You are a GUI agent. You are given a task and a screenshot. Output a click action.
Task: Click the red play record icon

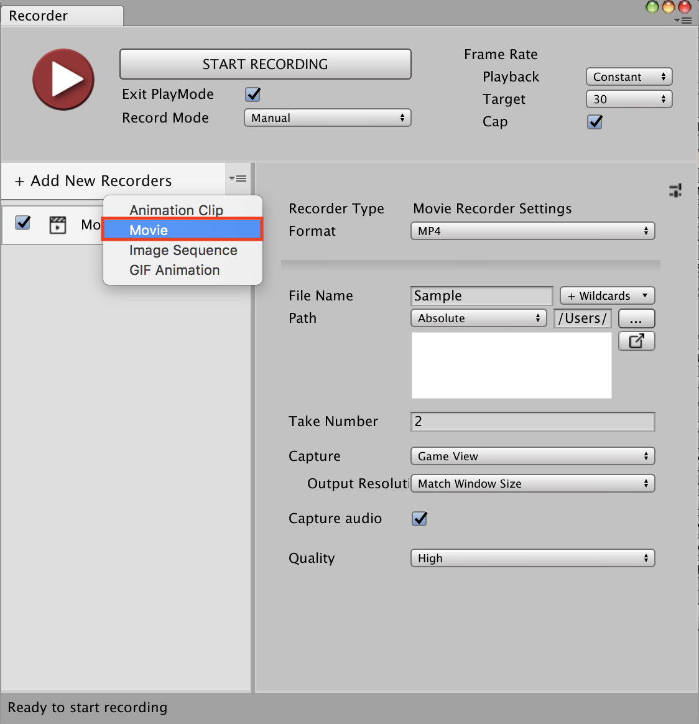pos(63,80)
